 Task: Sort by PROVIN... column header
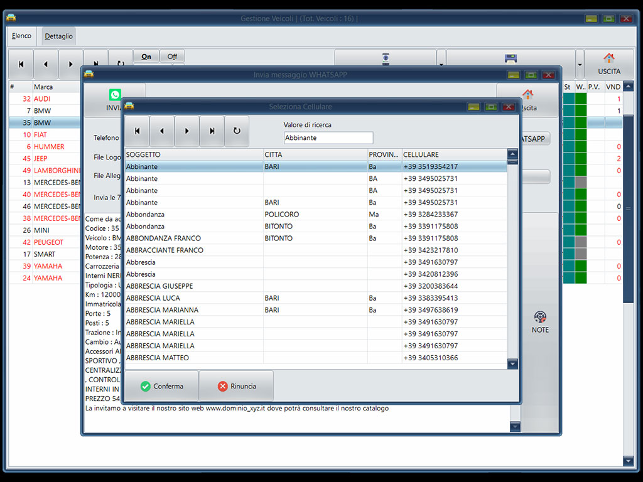coord(385,154)
